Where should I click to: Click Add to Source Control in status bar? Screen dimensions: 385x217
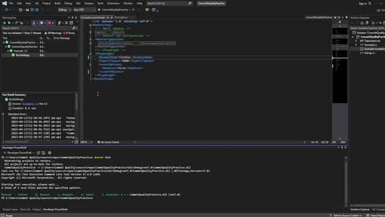(345, 215)
